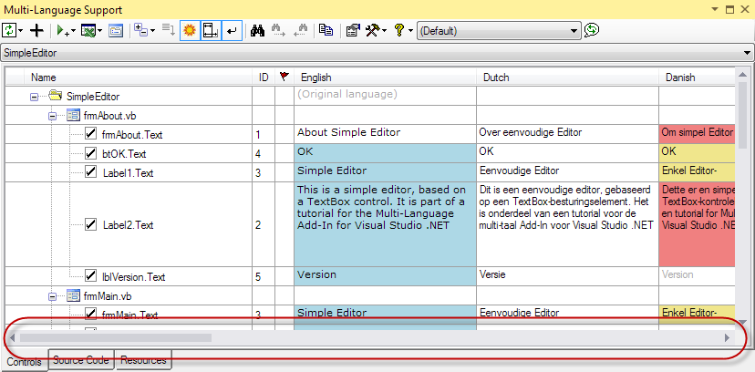Click the Add (plus) toolbar icon

pyautogui.click(x=36, y=30)
